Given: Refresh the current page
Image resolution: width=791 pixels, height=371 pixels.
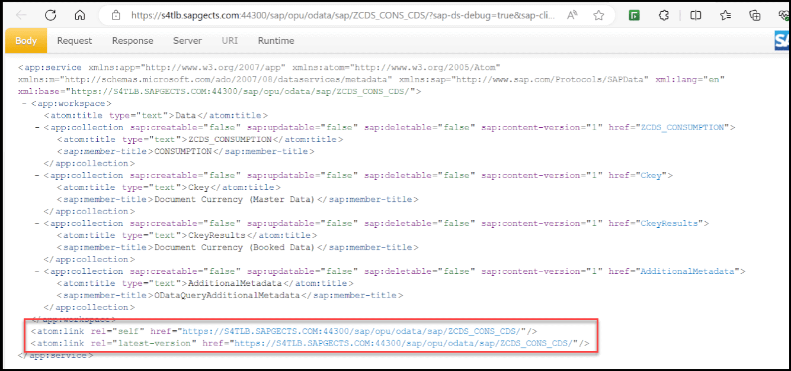Looking at the screenshot, I should (x=52, y=16).
